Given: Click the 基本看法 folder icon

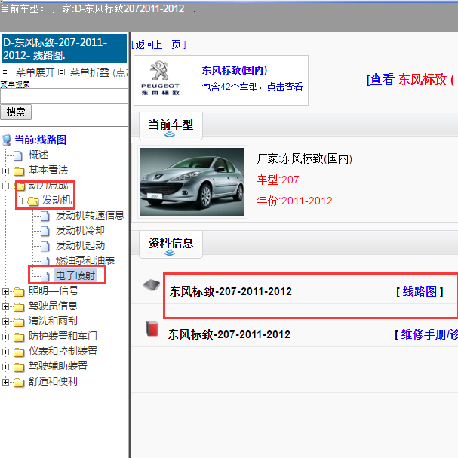Looking at the screenshot, I should tap(19, 171).
